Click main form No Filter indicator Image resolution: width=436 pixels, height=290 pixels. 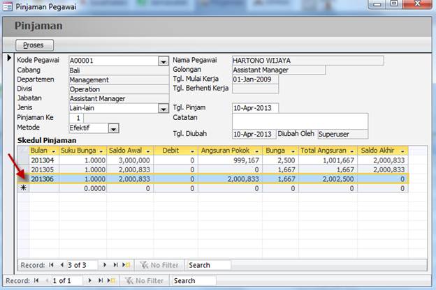click(x=144, y=280)
